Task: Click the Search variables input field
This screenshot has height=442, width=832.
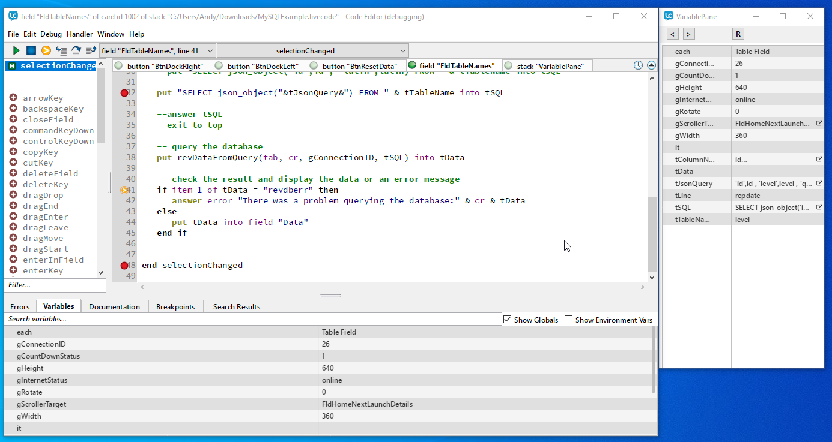Action: (252, 319)
